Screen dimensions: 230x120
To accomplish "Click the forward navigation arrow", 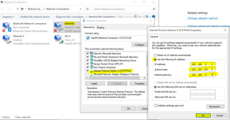I will (x=9, y=9).
